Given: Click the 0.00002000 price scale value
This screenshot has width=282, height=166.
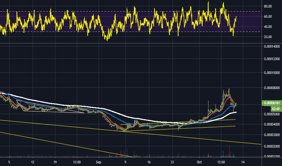Looking at the screenshot, I should (x=272, y=146).
